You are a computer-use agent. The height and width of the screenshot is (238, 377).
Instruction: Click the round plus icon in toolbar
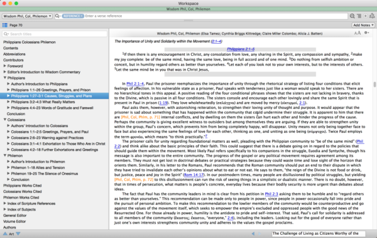(366, 16)
